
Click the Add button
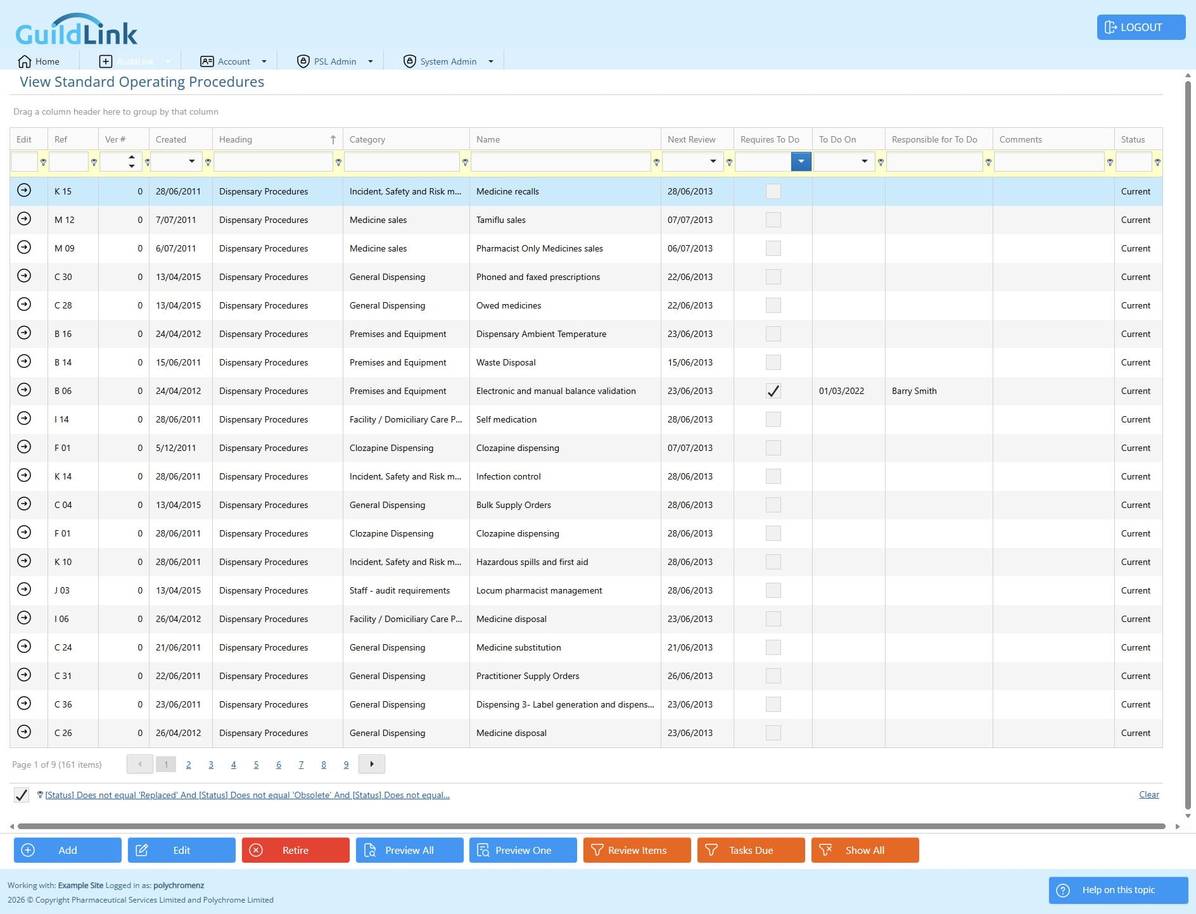click(x=68, y=850)
